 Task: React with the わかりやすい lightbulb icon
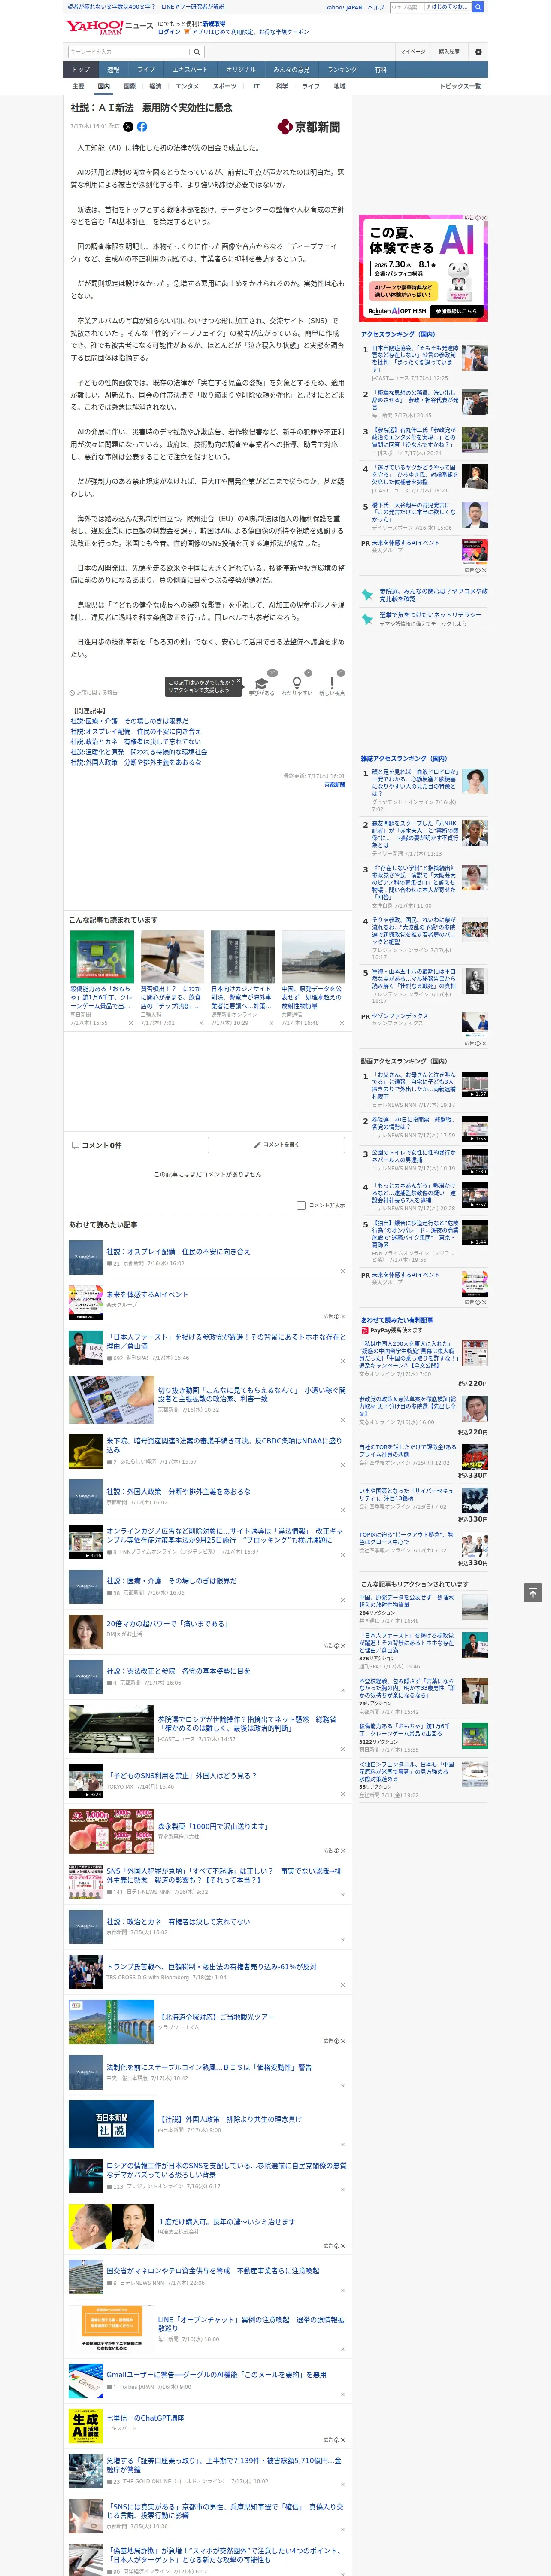(297, 684)
